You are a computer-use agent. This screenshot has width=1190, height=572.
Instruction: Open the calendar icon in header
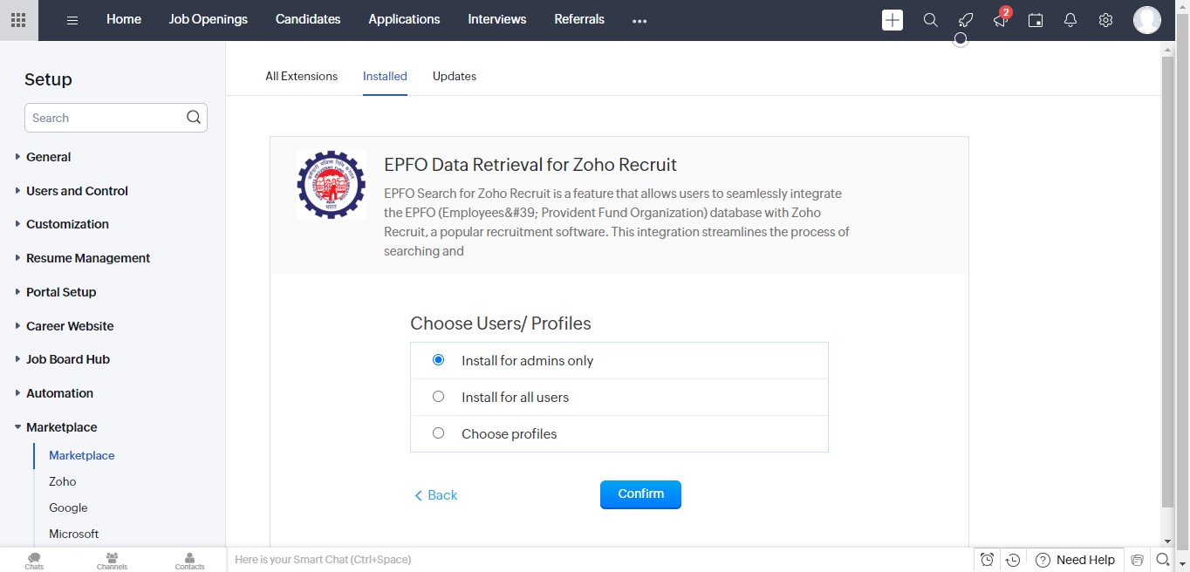point(1036,20)
